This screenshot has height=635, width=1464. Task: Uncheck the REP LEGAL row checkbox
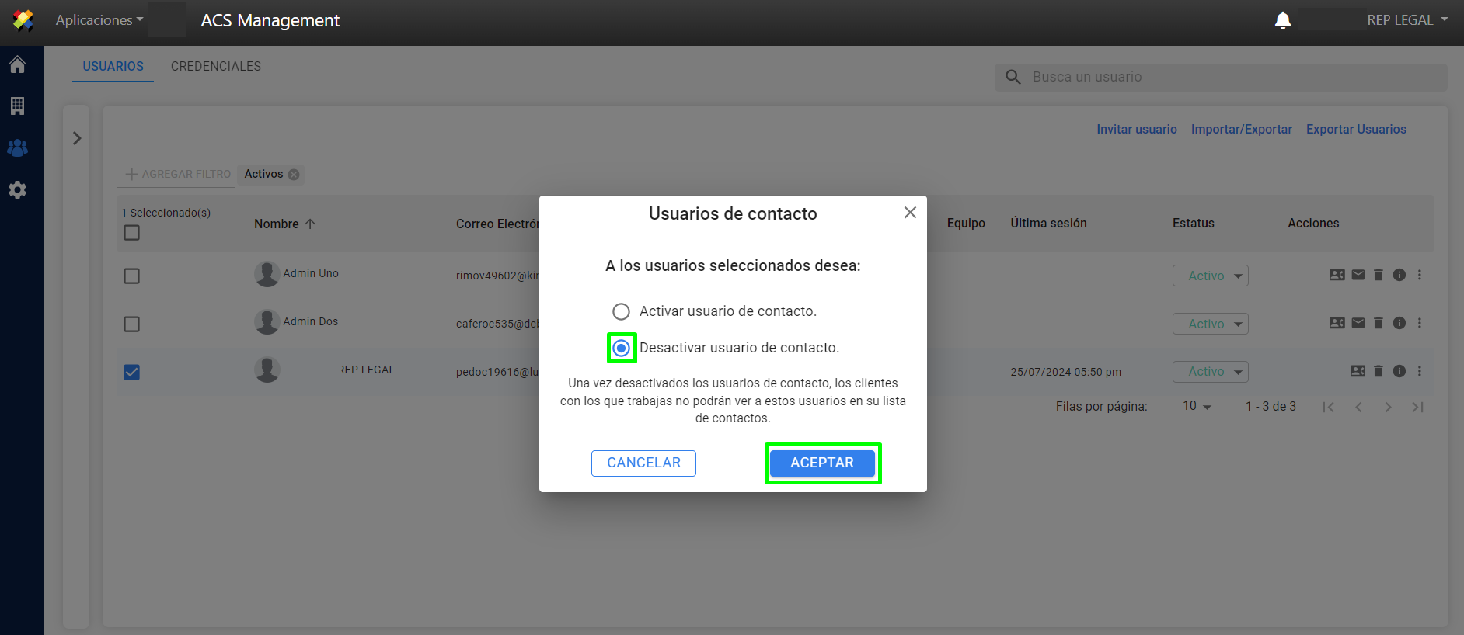(132, 373)
